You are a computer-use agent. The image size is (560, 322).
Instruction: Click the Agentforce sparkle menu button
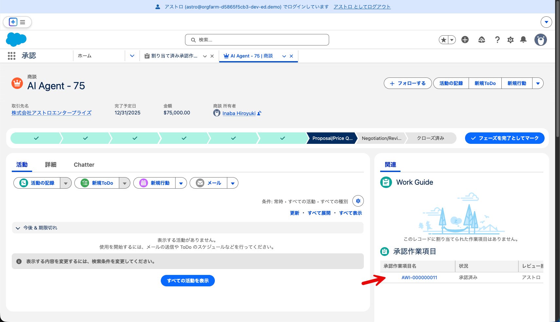pos(17,22)
